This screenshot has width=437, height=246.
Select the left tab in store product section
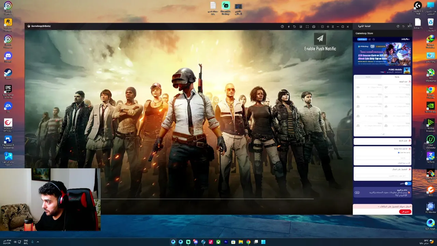point(368,77)
